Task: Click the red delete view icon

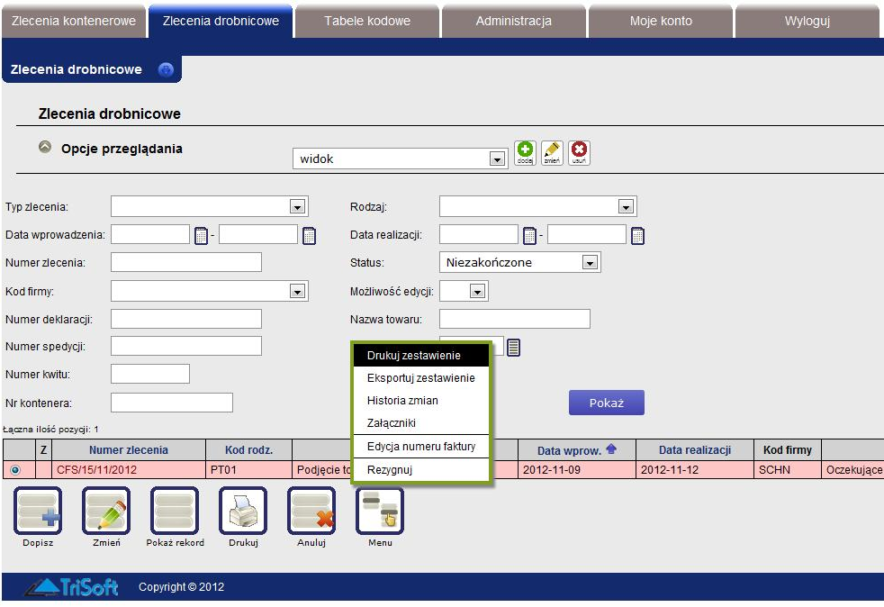Action: (x=579, y=153)
